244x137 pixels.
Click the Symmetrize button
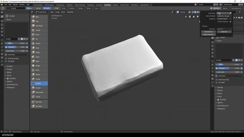(x=209, y=32)
